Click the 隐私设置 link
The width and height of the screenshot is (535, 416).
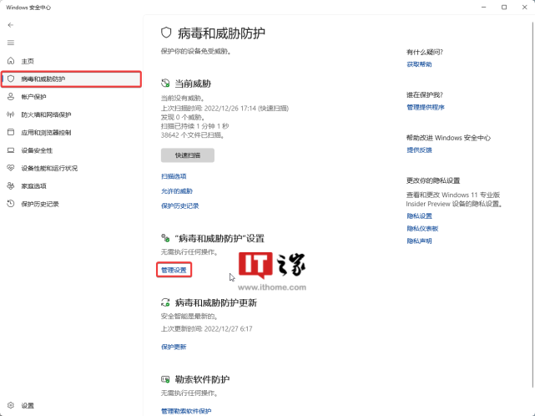(x=419, y=216)
